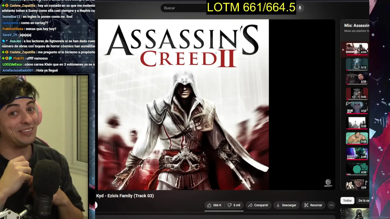Open the Expedition 33 video lasting 2:50
This screenshot has height=219, width=390.
(357, 79)
